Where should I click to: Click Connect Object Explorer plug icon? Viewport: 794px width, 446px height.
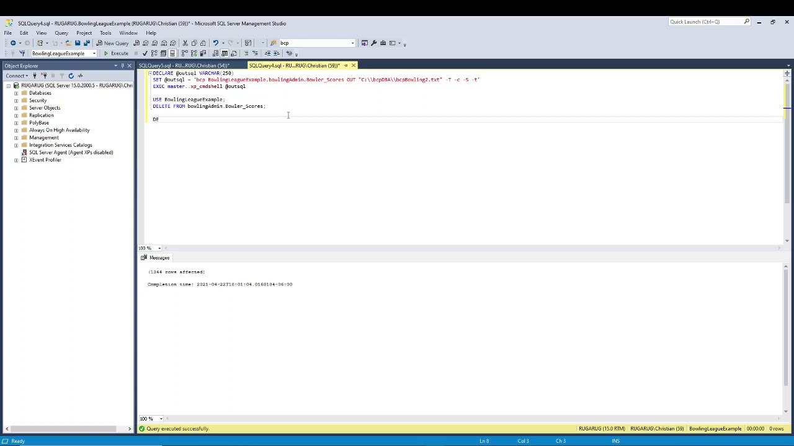(35, 76)
